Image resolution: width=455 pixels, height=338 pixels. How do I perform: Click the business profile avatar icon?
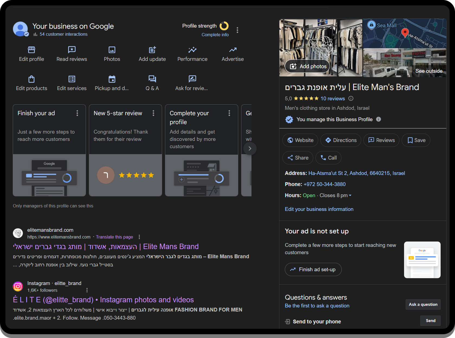(21, 29)
